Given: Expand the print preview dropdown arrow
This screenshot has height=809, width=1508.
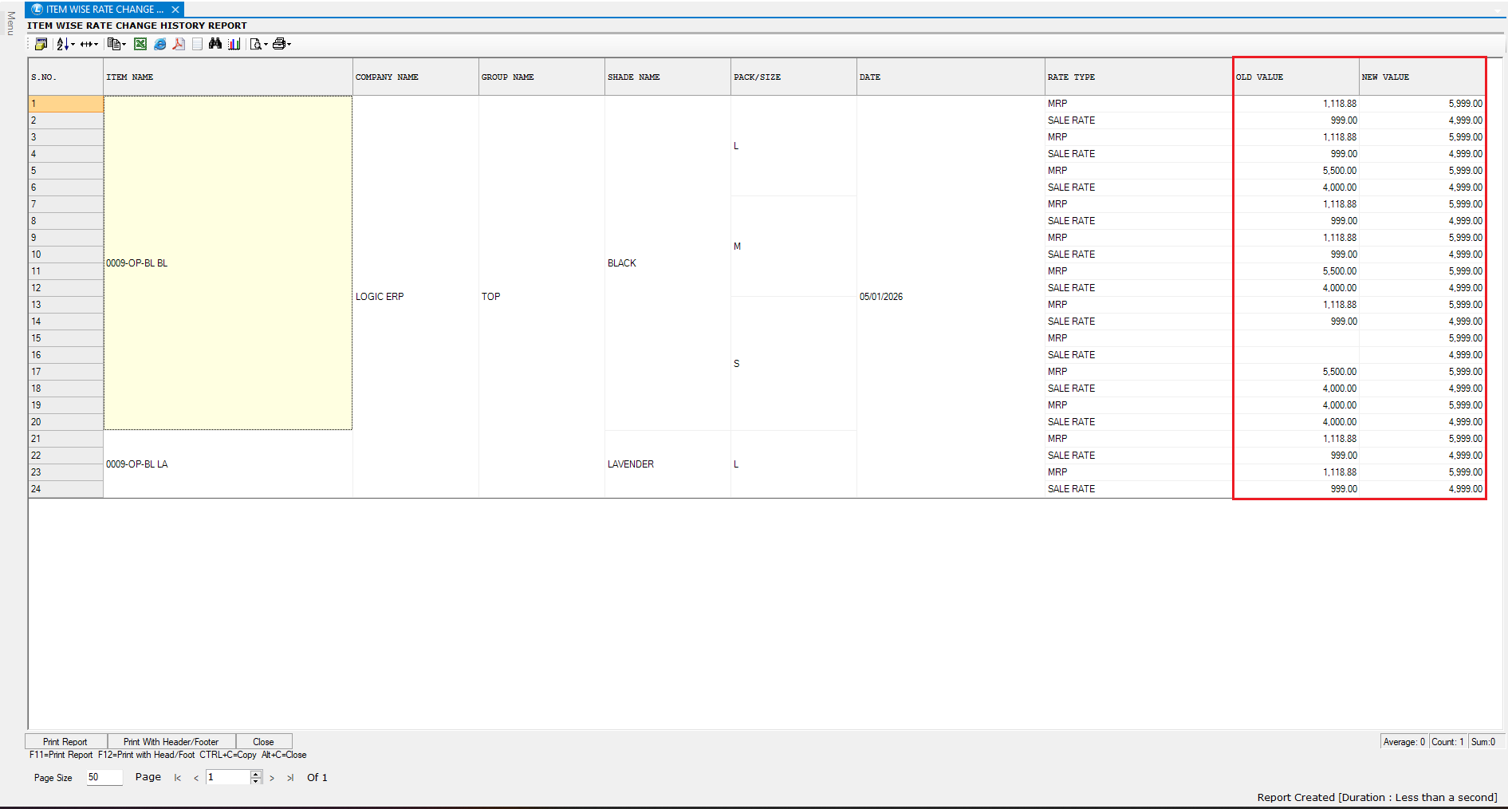Looking at the screenshot, I should (x=266, y=45).
